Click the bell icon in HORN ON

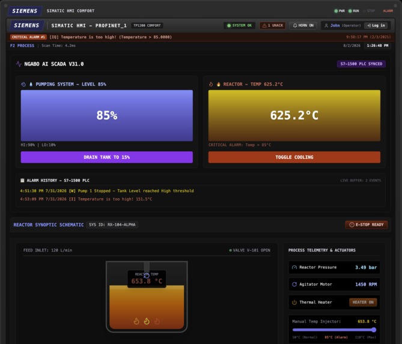pyautogui.click(x=295, y=26)
